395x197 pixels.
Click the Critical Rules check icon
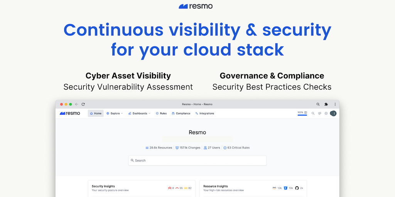pyautogui.click(x=225, y=148)
